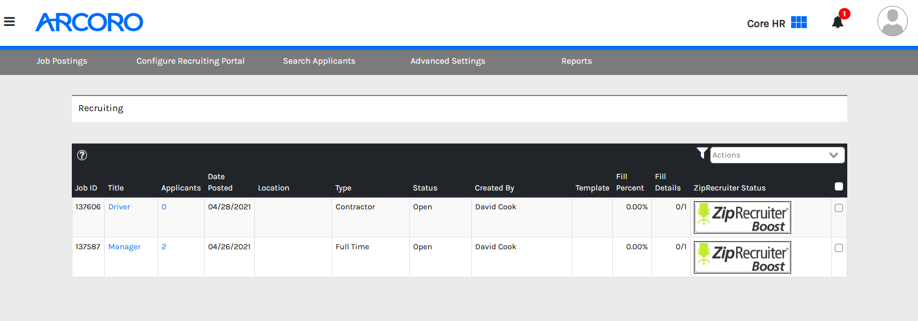Check the box for Driver row
Image resolution: width=918 pixels, height=321 pixels.
(x=839, y=208)
